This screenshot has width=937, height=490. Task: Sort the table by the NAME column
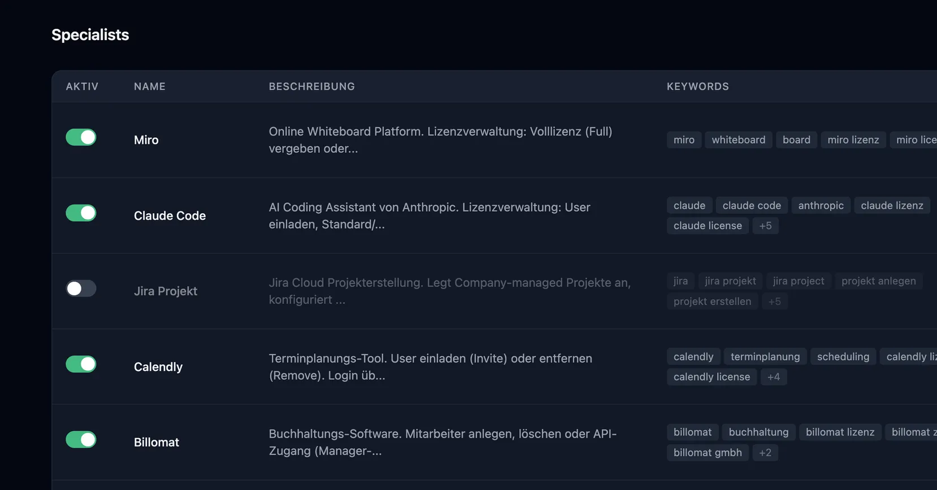click(x=149, y=86)
